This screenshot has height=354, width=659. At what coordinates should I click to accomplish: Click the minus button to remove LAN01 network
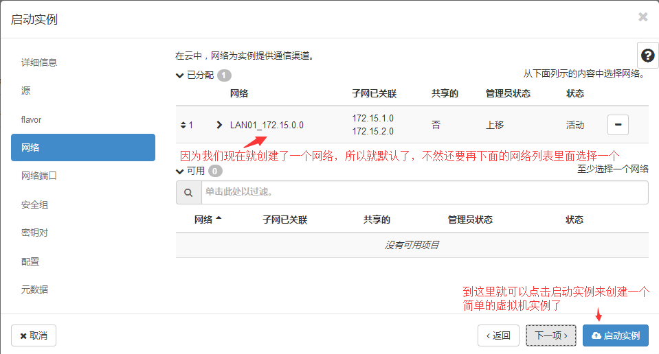pos(618,125)
